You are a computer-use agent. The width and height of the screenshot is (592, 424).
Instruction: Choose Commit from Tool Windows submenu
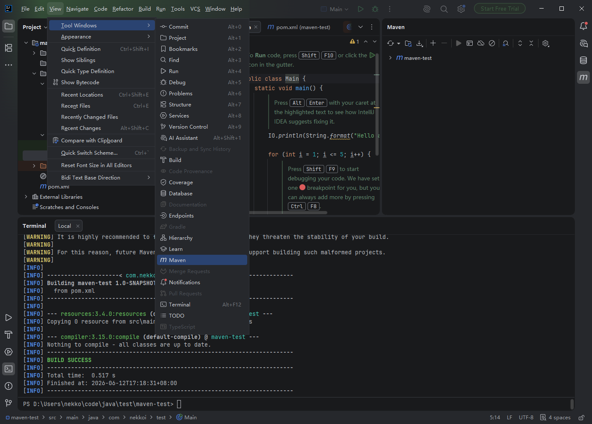[x=202, y=26]
